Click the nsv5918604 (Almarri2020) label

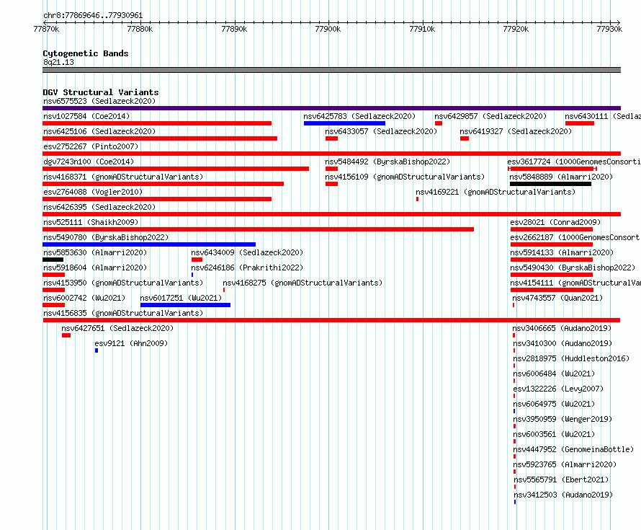click(x=95, y=268)
